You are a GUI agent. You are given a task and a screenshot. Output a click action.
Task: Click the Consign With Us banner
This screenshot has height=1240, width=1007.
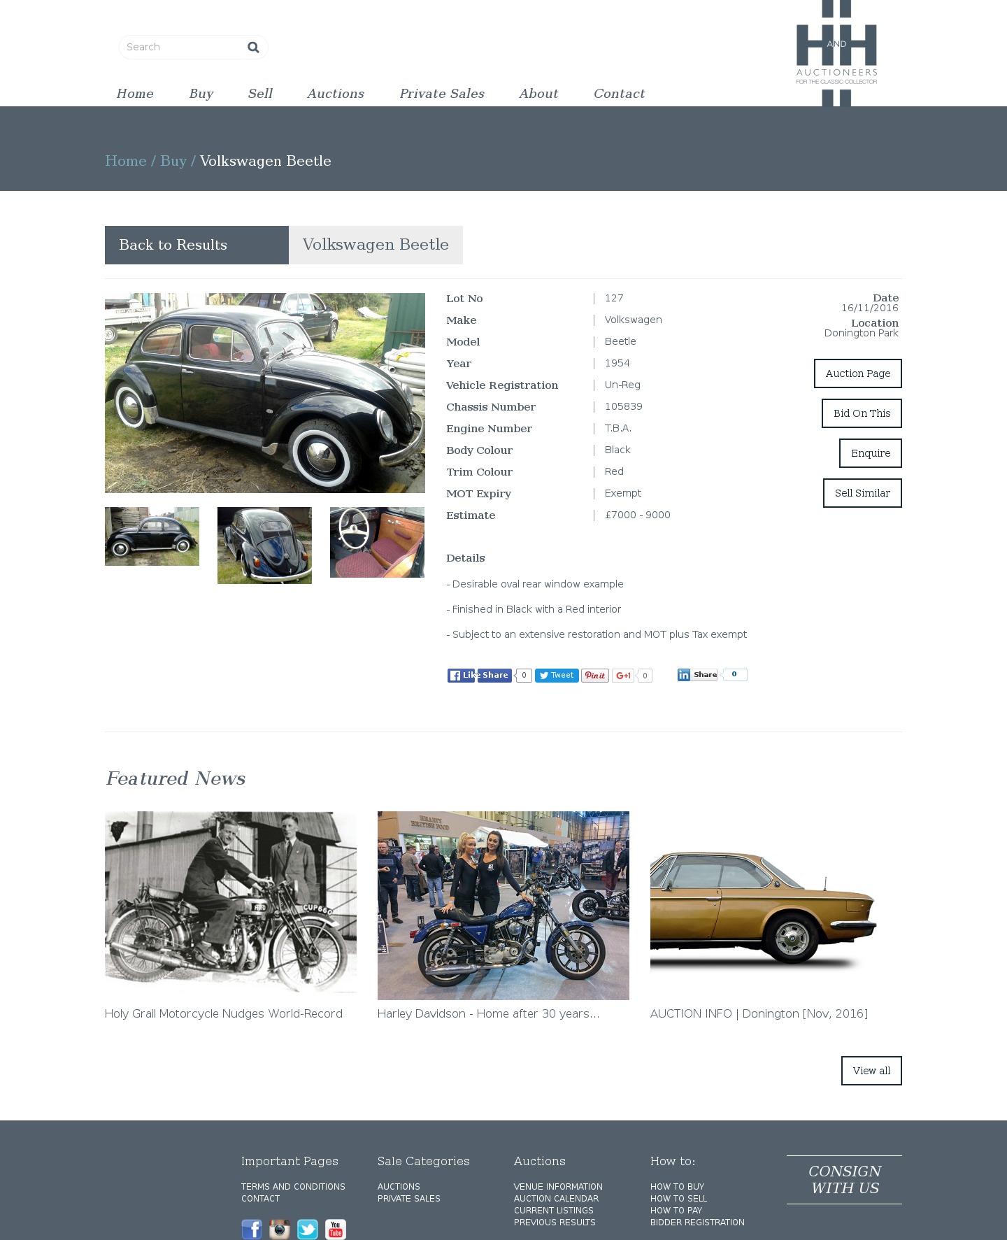[844, 1180]
